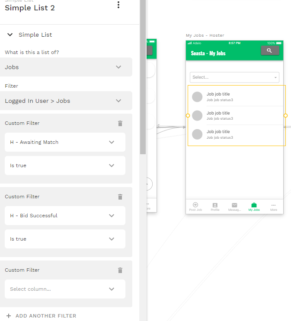Open the H - Bid Successful column dropdown

[65, 216]
